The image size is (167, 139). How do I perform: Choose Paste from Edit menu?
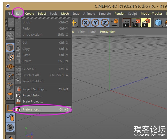coord(43,55)
